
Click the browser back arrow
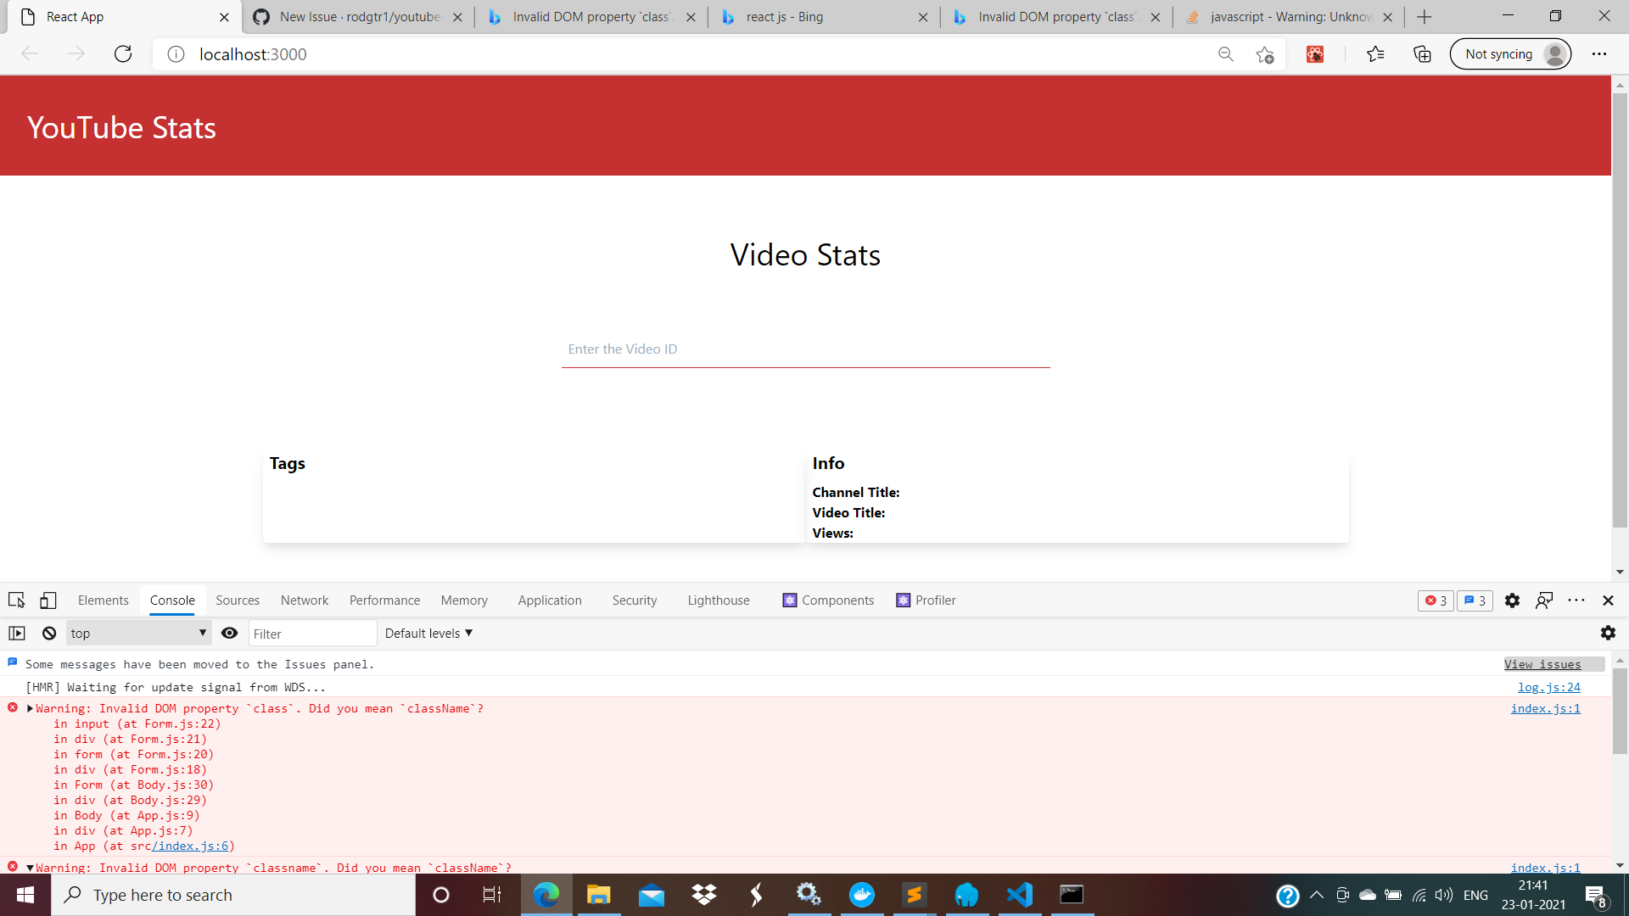click(x=30, y=54)
